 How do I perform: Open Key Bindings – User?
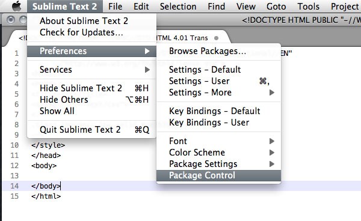point(218,123)
